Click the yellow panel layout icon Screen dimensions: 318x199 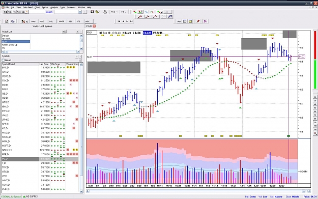coord(190,21)
